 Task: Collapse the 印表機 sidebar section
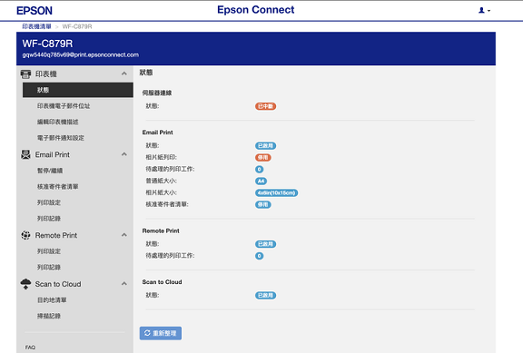coord(124,74)
